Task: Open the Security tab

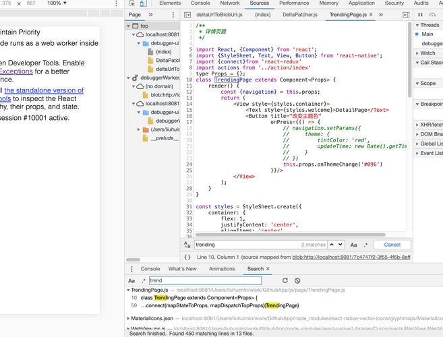Action: (394, 3)
